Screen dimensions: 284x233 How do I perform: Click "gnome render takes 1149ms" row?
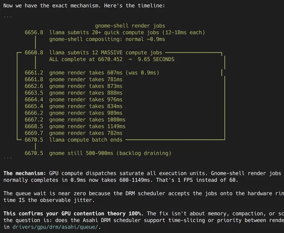(87, 126)
